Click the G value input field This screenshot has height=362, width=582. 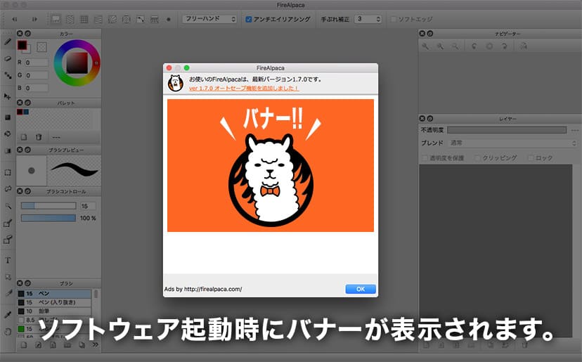(x=37, y=75)
